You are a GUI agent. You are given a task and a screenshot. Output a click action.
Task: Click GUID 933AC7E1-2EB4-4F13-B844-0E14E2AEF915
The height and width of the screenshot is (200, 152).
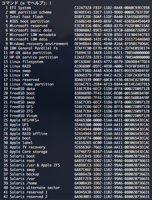112,84
